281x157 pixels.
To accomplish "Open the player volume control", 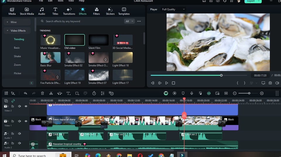I will coord(277,83).
